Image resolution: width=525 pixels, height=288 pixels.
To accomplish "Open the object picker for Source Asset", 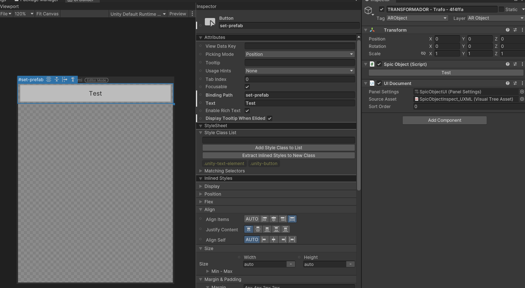I will [522, 99].
